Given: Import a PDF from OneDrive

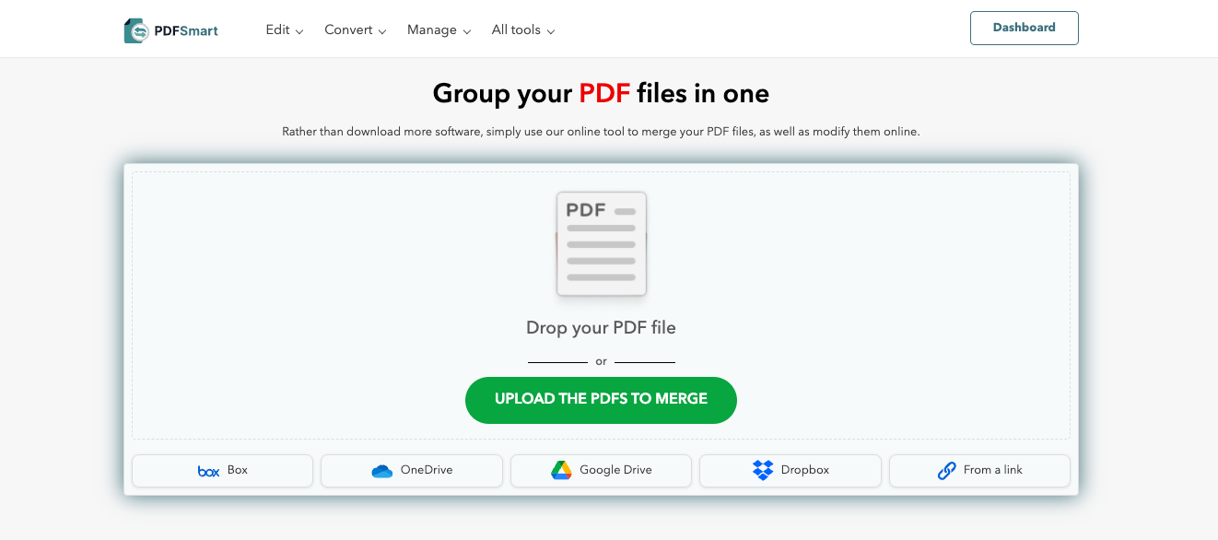Looking at the screenshot, I should point(412,470).
